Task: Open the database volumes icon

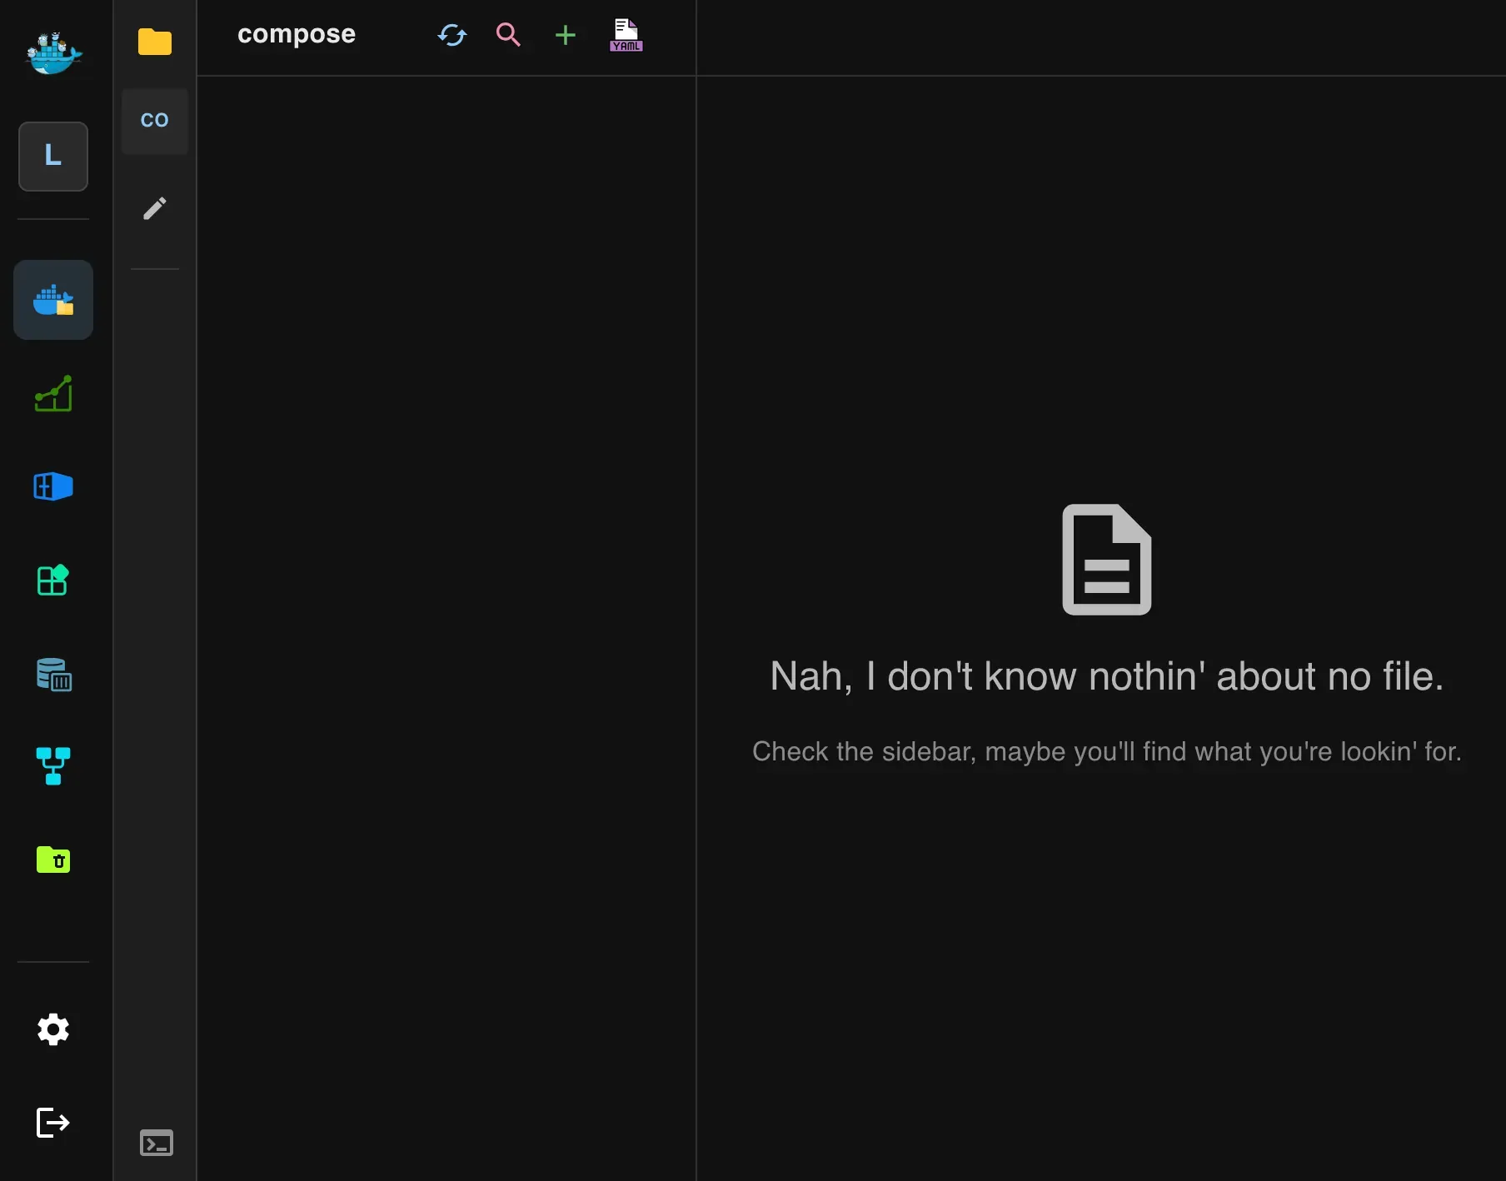Action: (53, 674)
